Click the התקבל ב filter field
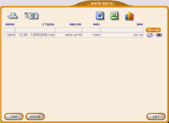 [35, 30]
